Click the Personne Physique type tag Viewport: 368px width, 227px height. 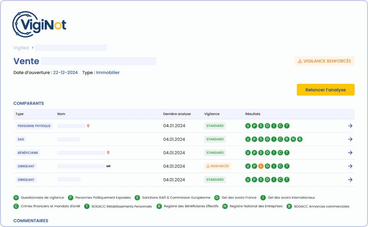click(x=34, y=126)
